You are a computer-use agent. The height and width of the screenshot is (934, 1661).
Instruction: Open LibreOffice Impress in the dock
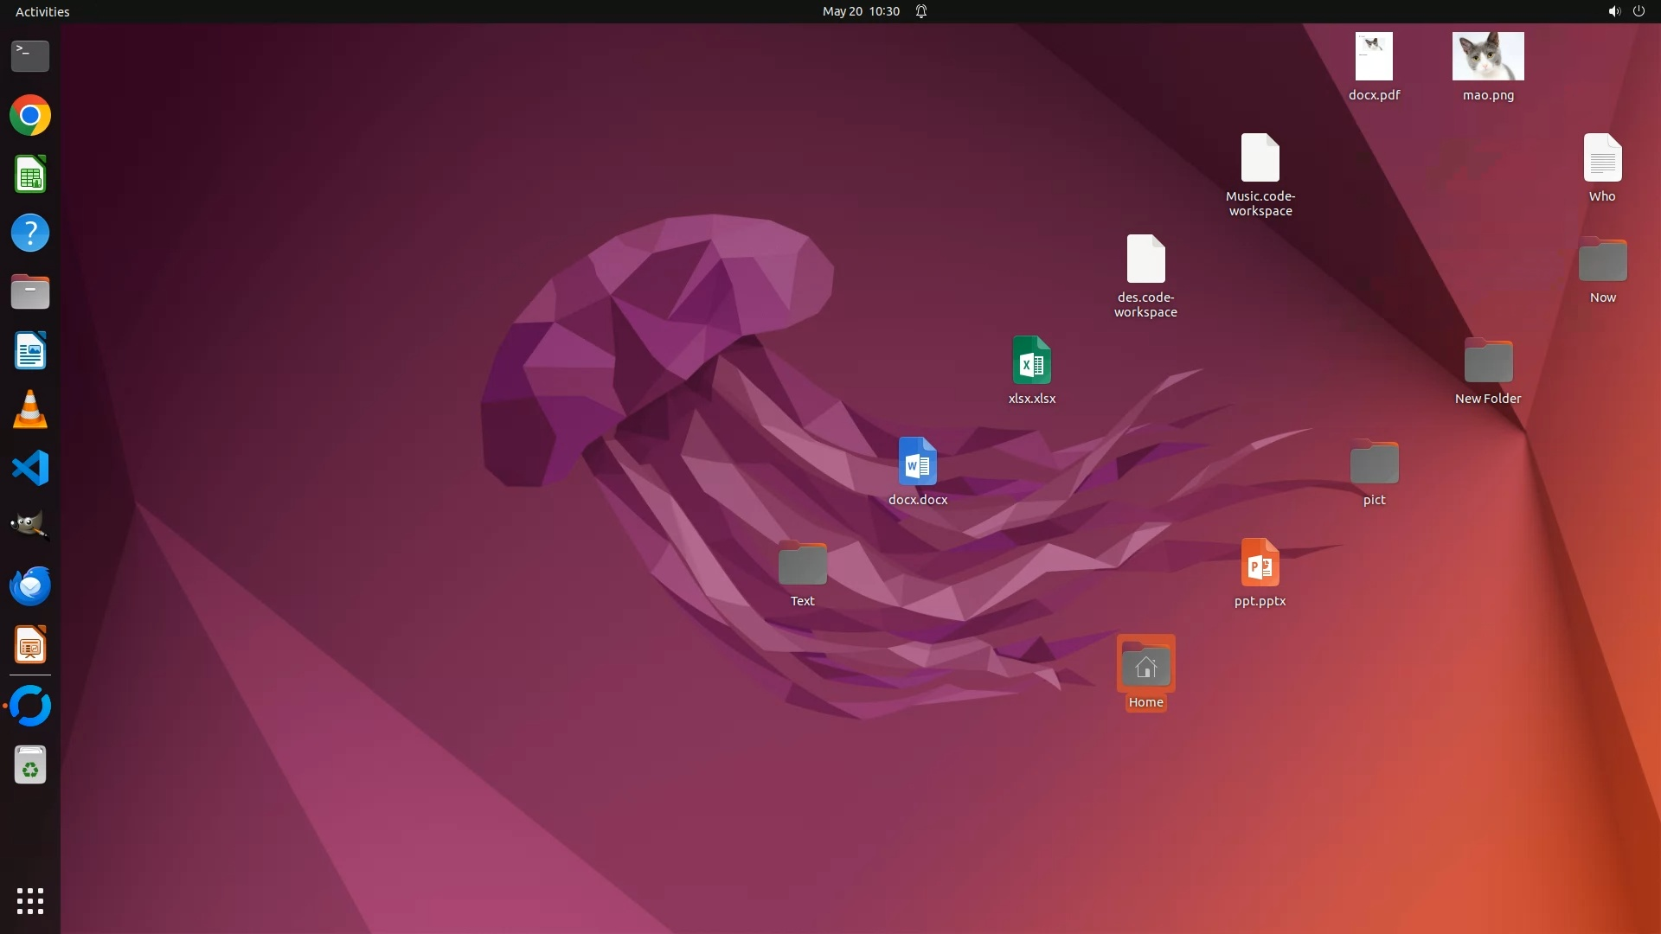point(30,645)
